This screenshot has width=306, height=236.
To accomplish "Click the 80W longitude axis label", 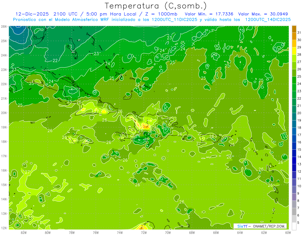I will (48, 232).
